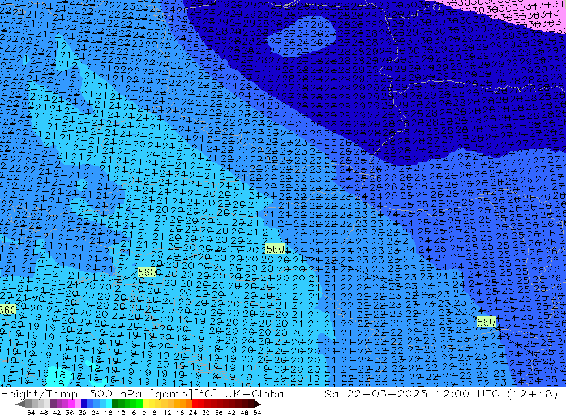Screen dimensions: 566x415
Task: Click the gray left arrow of the color scale
Action: point(20,403)
